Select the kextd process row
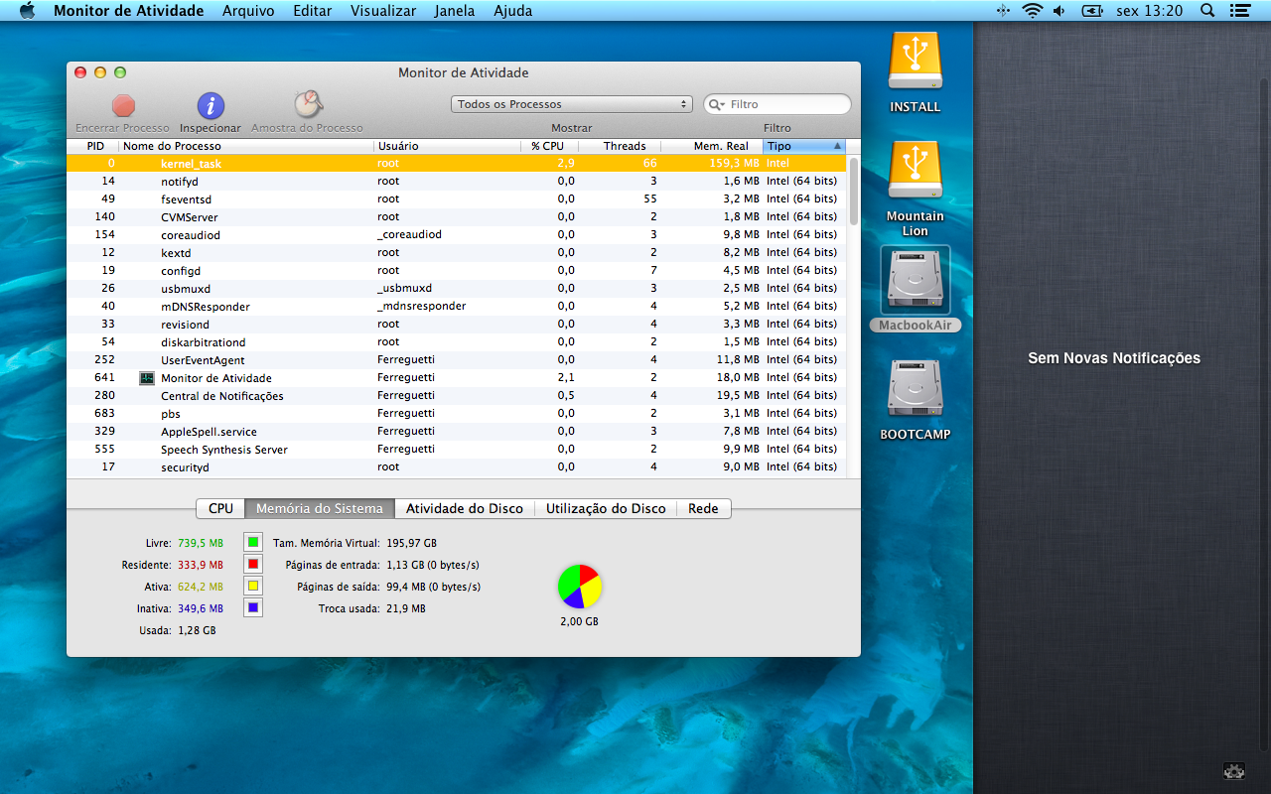1271x794 pixels. coord(457,252)
